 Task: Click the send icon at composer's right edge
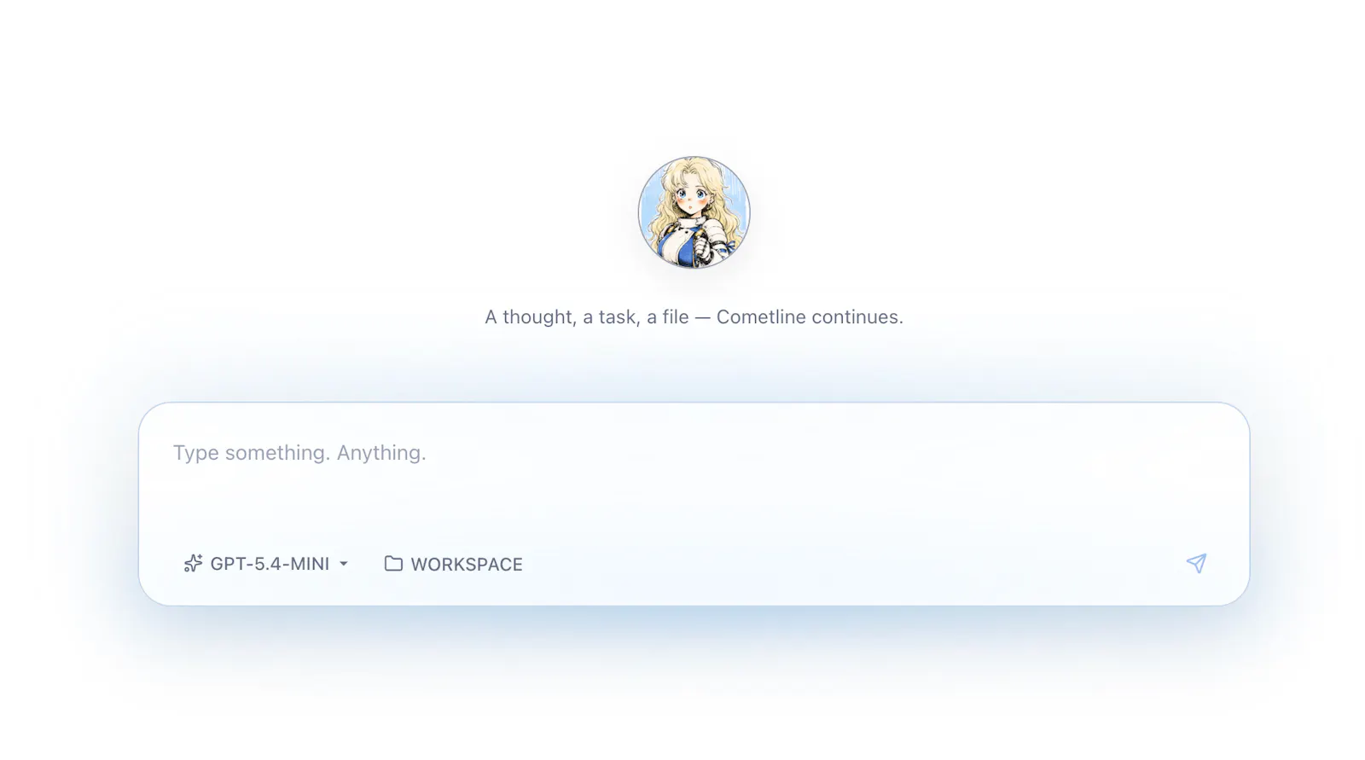point(1196,563)
